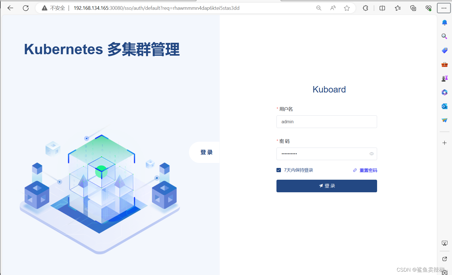Click the 7天内保持登录 label text
The image size is (452, 275).
click(299, 170)
